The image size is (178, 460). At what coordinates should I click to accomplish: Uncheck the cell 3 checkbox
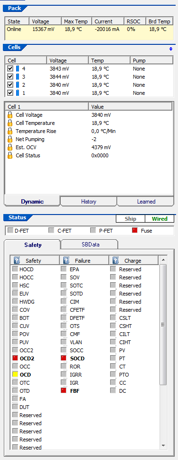pos(10,77)
